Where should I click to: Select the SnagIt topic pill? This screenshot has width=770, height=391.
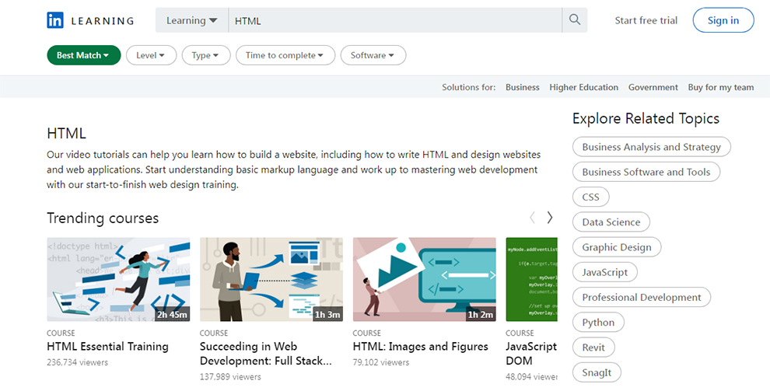click(597, 372)
